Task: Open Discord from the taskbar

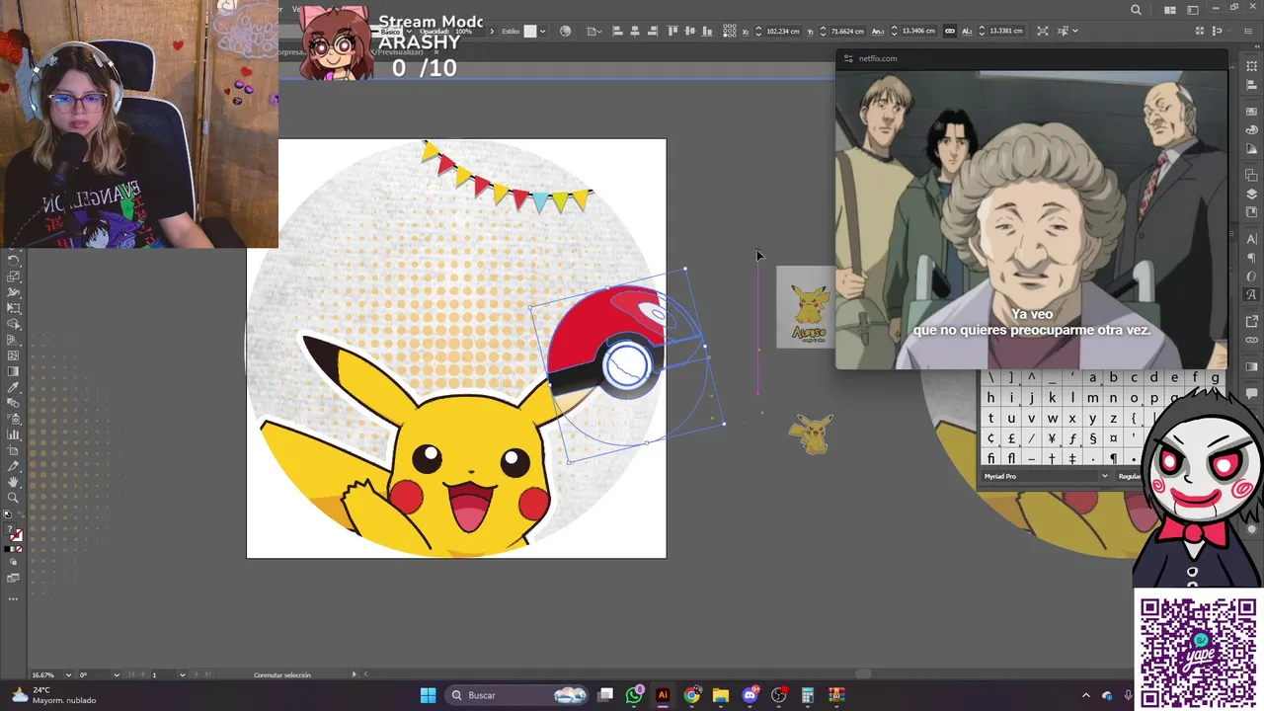Action: (750, 695)
